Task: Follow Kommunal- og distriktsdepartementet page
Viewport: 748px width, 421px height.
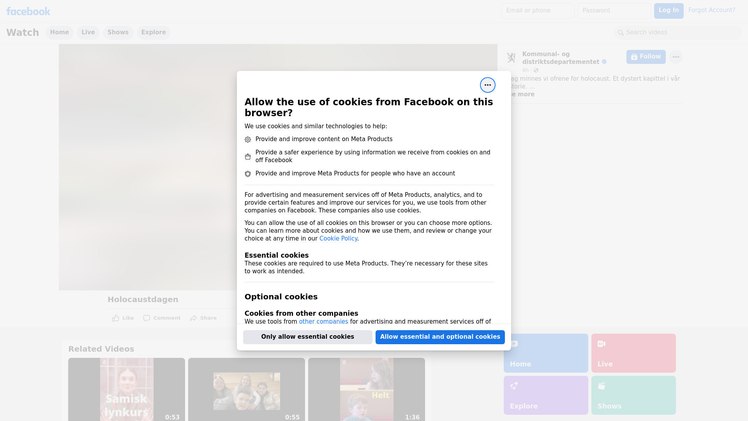Action: 646,57
